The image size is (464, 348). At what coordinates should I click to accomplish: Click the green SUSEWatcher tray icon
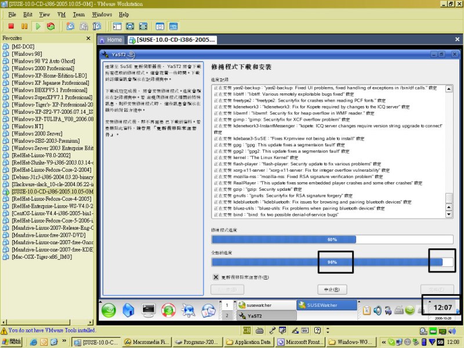coord(409,310)
